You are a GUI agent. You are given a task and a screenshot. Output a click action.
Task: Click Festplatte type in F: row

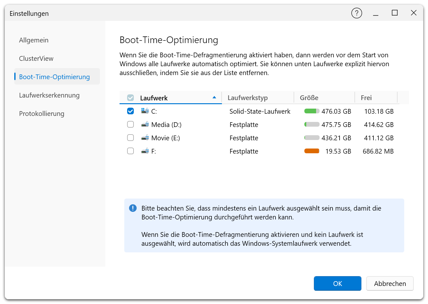pos(244,151)
